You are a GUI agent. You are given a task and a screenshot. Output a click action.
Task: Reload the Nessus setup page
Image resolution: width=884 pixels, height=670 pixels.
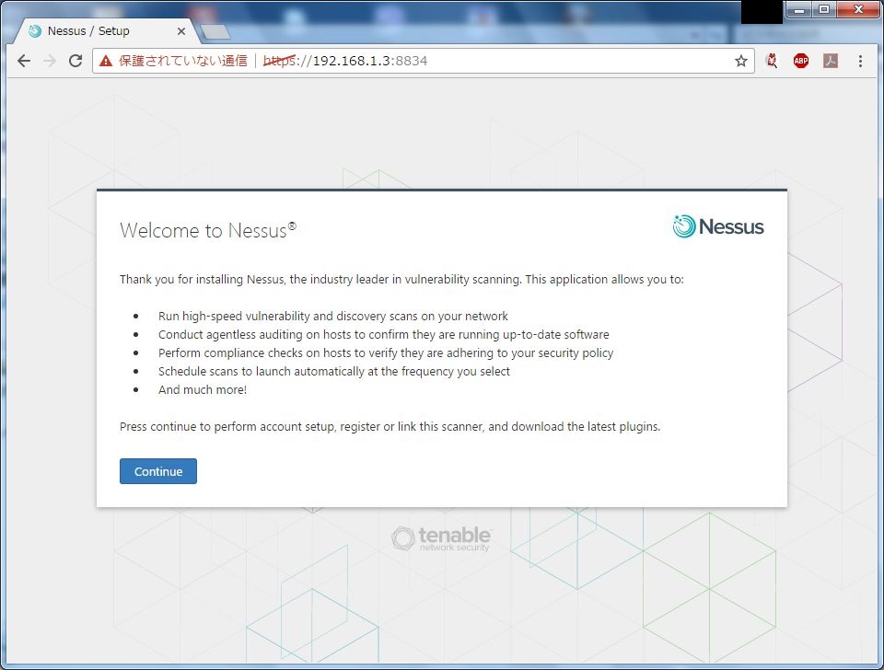coord(76,61)
